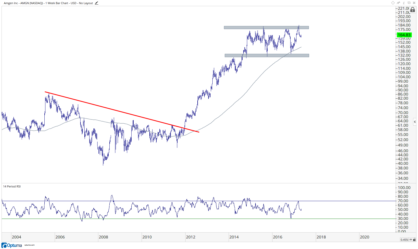Image resolution: width=418 pixels, height=249 pixels.
Task: Click the pencil edit icon beside chart title
Action: (x=97, y=3)
